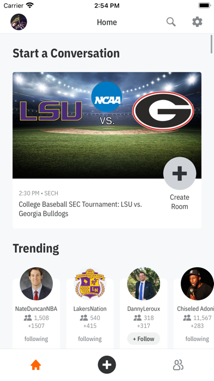Open the LakersNation logo avatar

pos(90,284)
